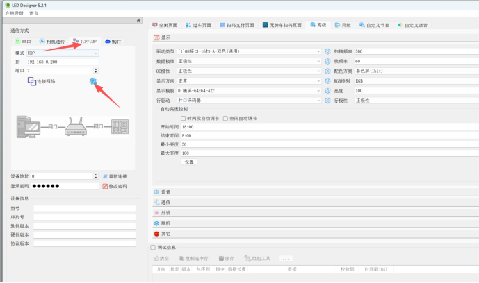Click the IP address field 192.168.0.200
This screenshot has height=283, width=479.
coord(63,62)
